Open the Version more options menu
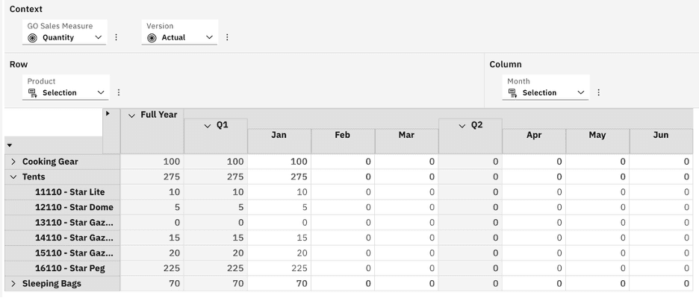This screenshot has width=699, height=298. (227, 37)
